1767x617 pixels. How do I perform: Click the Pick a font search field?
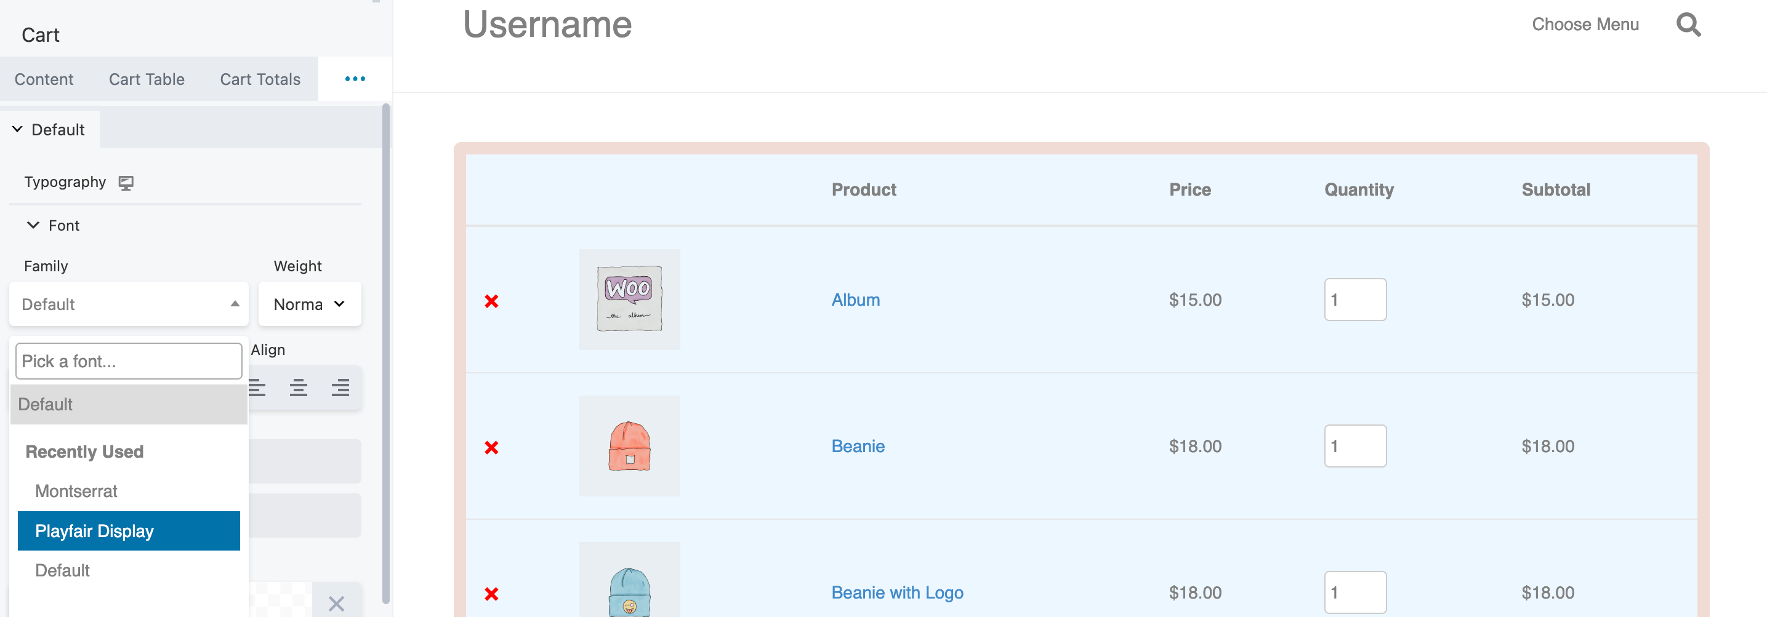coord(129,361)
